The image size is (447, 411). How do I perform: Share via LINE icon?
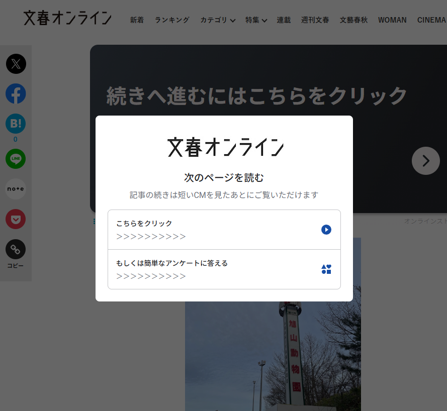point(16,159)
